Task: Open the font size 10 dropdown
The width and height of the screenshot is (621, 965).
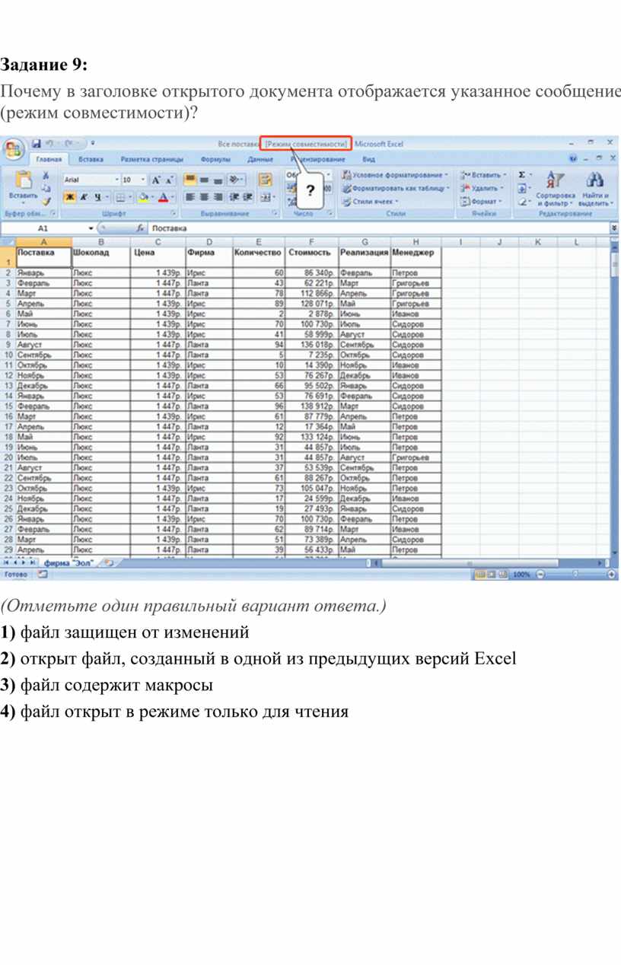Action: coord(142,180)
